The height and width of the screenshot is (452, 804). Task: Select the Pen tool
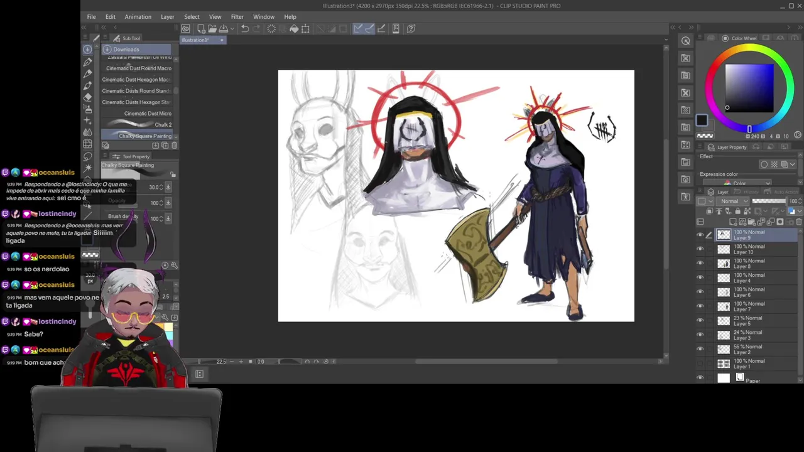pos(87,62)
